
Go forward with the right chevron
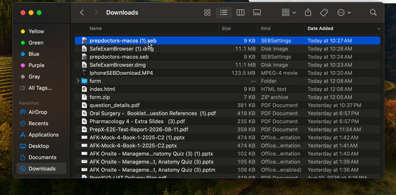coord(96,13)
